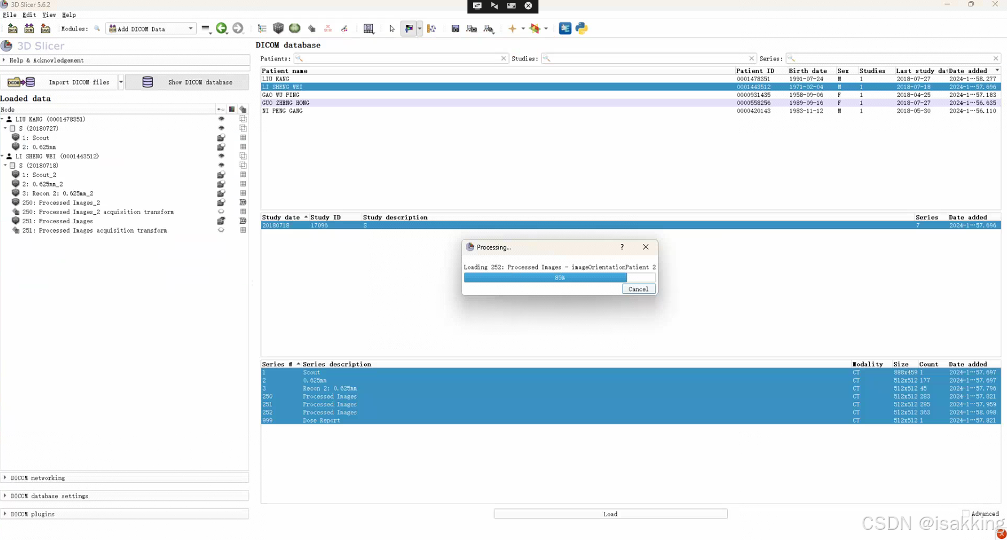
Task: Open the Segment Editor module icon
Action: (344, 28)
